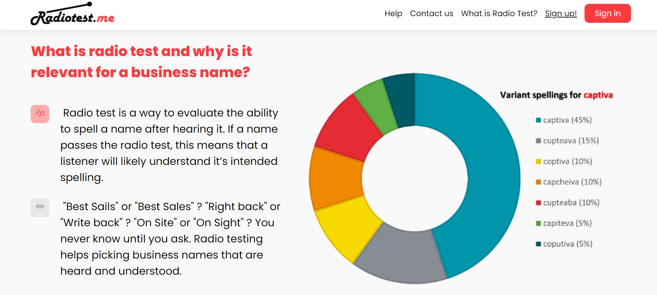Select the green capiteva (5%) legend entry
The height and width of the screenshot is (295, 657).
pyautogui.click(x=563, y=223)
